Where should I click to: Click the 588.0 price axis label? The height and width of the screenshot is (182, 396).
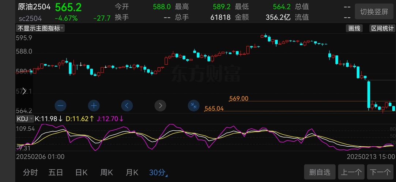click(x=24, y=52)
